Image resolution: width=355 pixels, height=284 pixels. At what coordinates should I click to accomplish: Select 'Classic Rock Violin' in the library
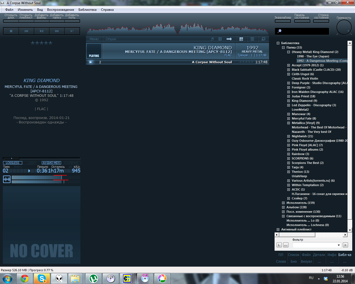coord(305,78)
